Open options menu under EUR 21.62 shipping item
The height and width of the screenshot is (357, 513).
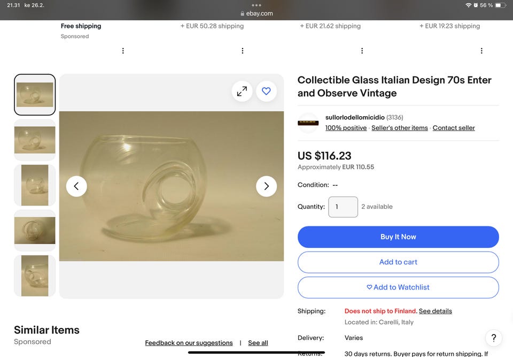362,51
